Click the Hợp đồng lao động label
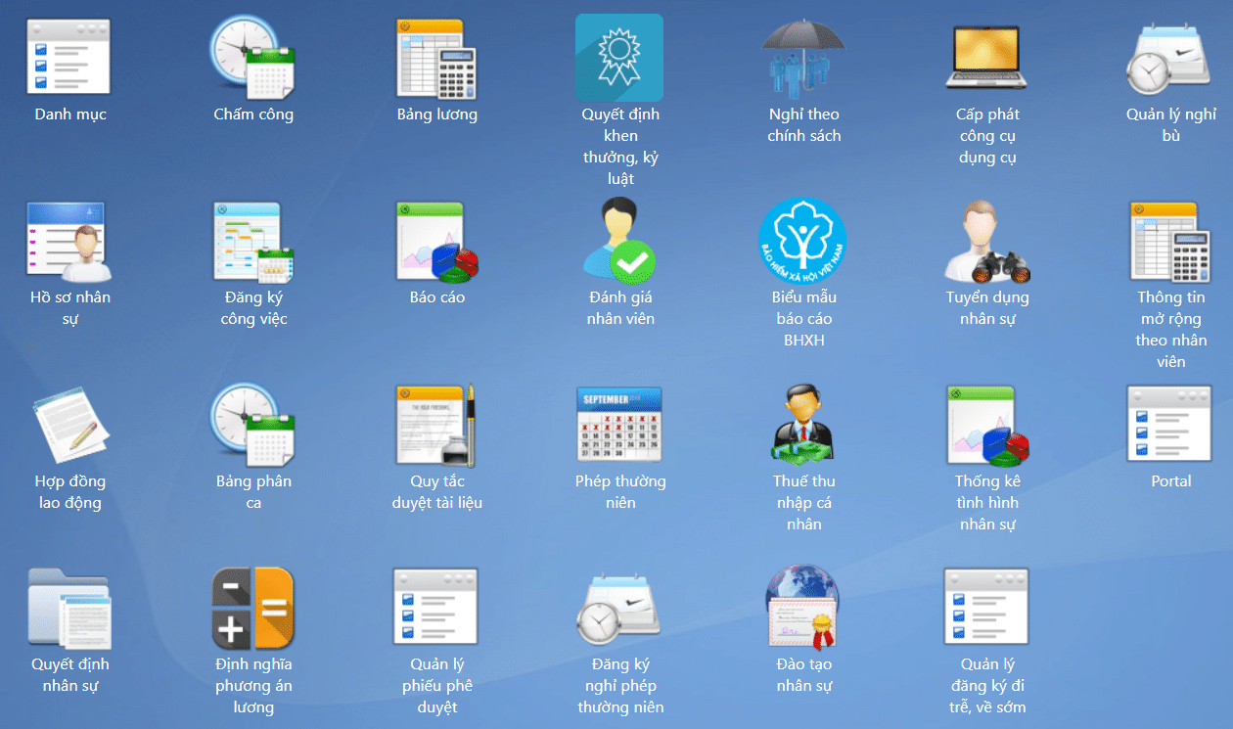This screenshot has width=1233, height=729. pos(69,492)
